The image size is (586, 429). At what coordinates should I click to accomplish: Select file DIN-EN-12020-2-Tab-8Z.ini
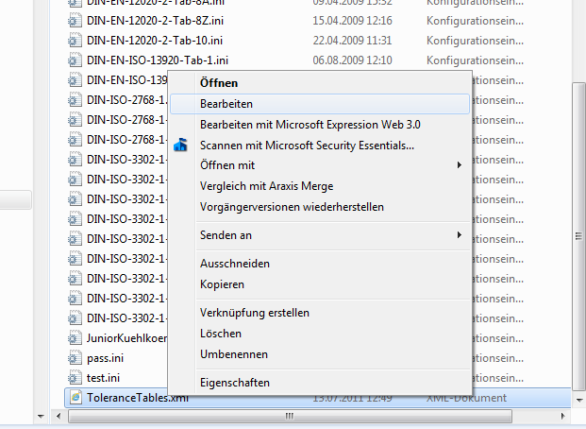[155, 21]
